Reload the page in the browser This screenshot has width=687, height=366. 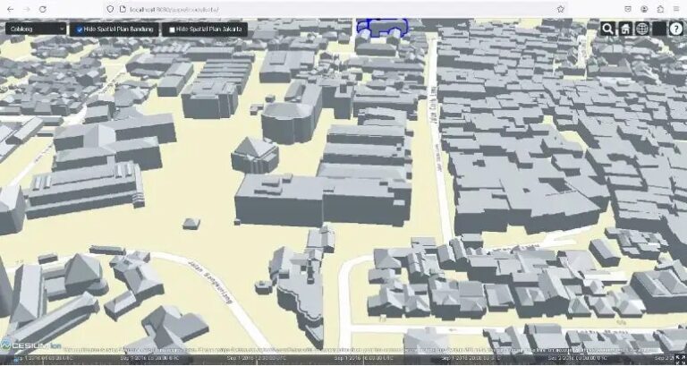(41, 8)
